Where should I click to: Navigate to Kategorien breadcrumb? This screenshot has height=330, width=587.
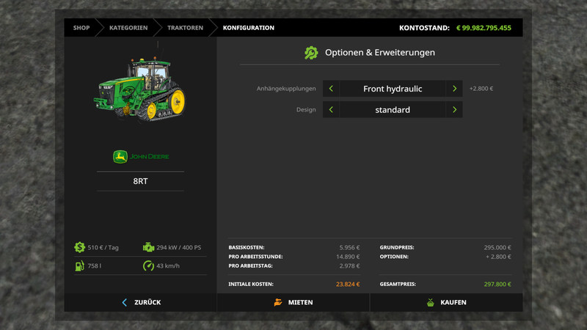(x=128, y=28)
